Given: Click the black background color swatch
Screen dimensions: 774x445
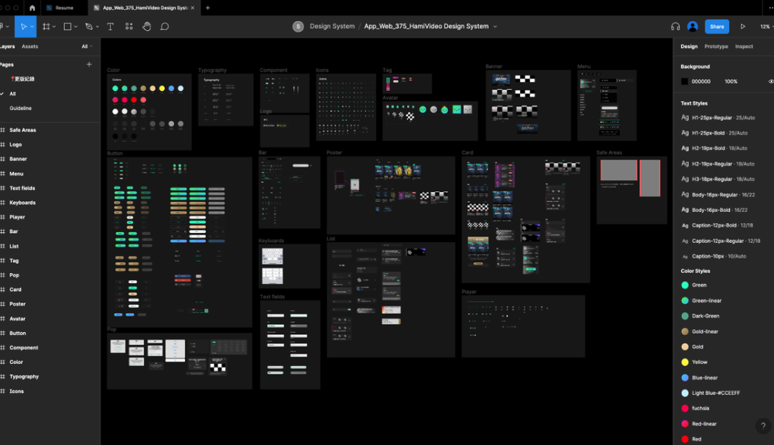Looking at the screenshot, I should [x=685, y=81].
